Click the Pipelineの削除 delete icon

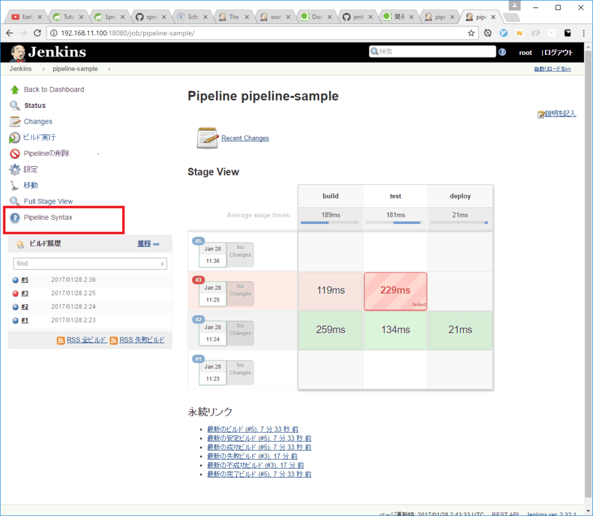(14, 154)
